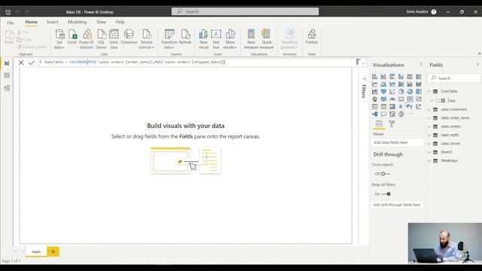The image size is (482, 271).
Task: Expand the sales order_items table
Action: pos(429,118)
